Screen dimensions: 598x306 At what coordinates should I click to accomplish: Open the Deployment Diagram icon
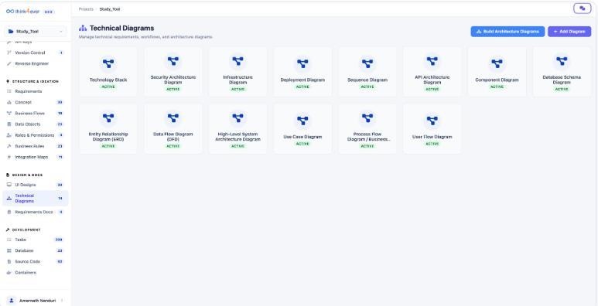(x=302, y=63)
